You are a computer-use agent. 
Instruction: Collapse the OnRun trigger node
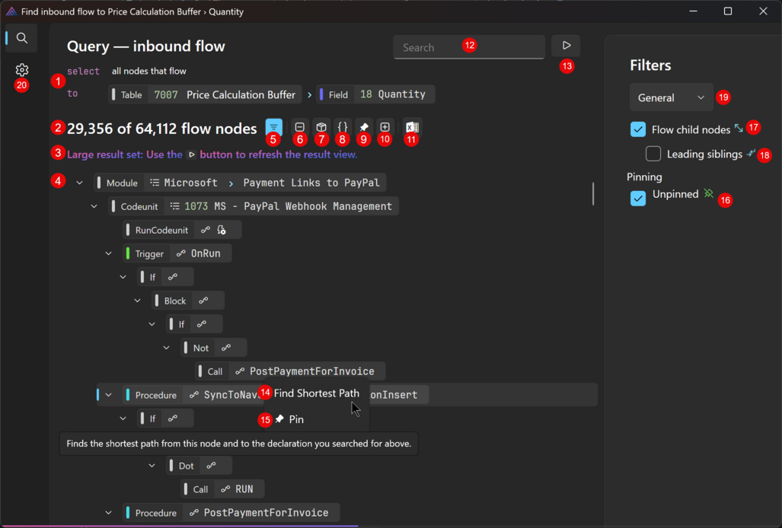(x=108, y=253)
